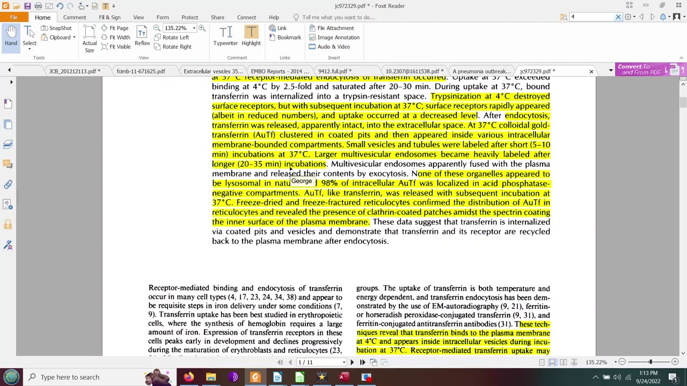Insert a File Attachment
687x386 pixels.
coord(331,28)
